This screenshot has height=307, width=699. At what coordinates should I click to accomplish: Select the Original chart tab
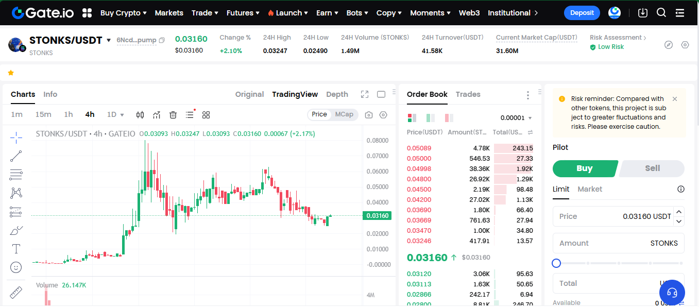click(250, 94)
